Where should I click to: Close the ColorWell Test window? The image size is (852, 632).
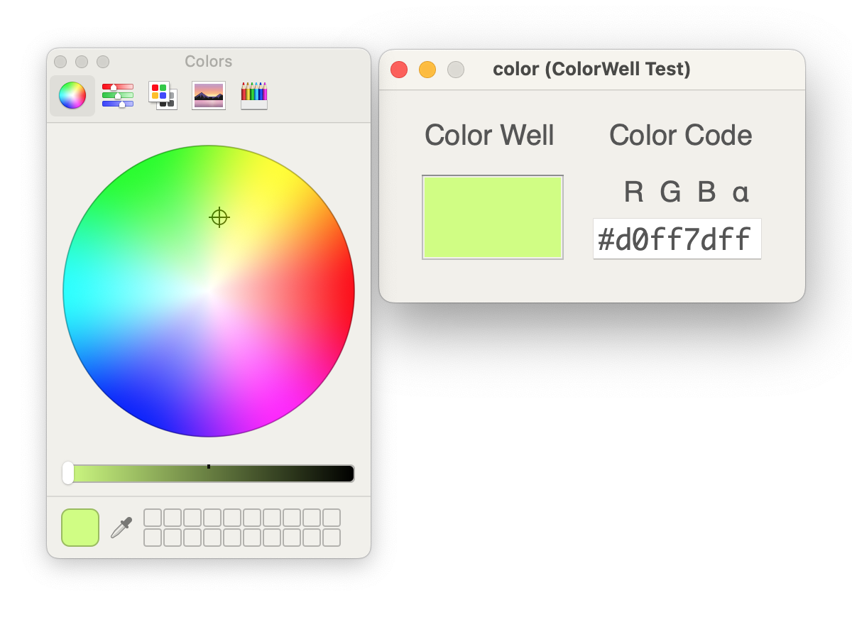click(399, 70)
